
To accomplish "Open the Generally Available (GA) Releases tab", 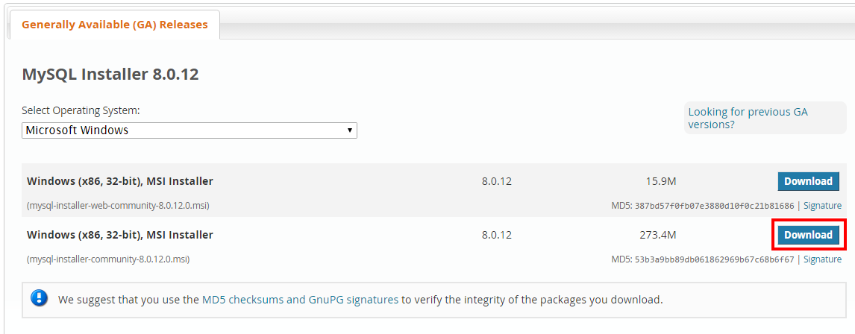I will click(114, 25).
